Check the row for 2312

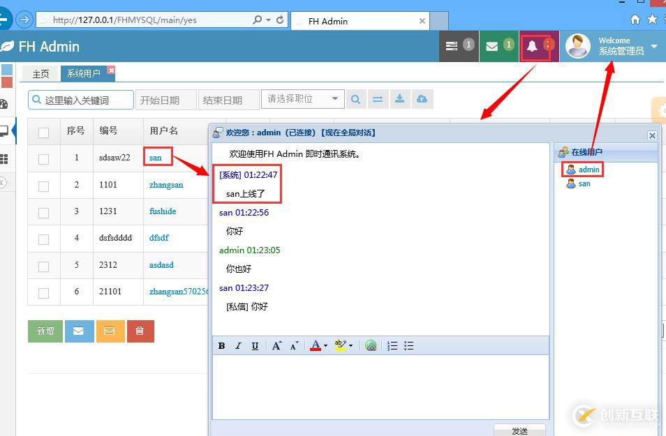pyautogui.click(x=43, y=266)
